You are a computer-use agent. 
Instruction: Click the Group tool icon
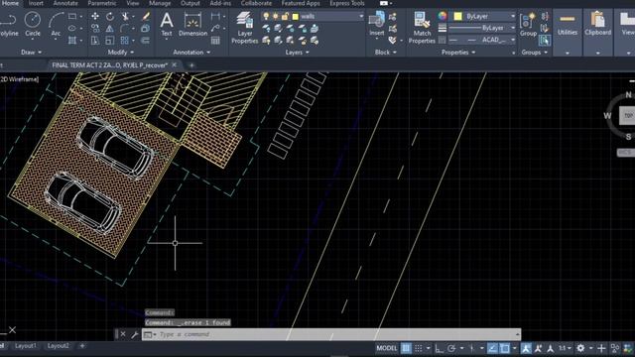pos(528,24)
